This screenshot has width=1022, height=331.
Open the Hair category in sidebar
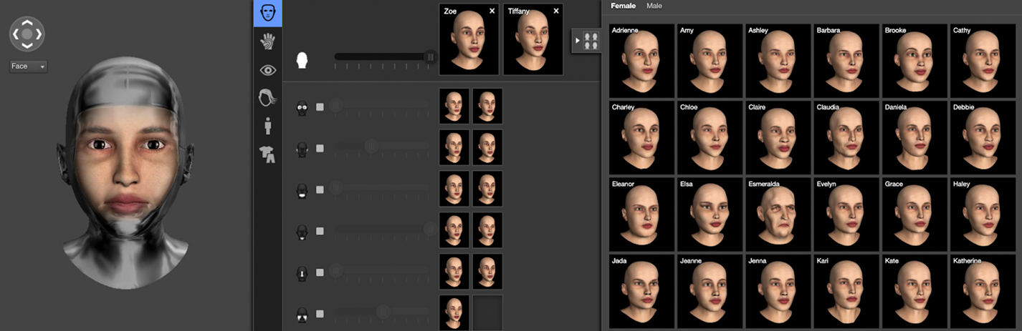[x=268, y=98]
